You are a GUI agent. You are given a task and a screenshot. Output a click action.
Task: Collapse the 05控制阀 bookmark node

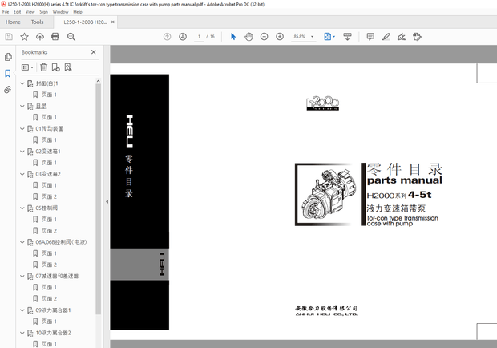pos(22,208)
